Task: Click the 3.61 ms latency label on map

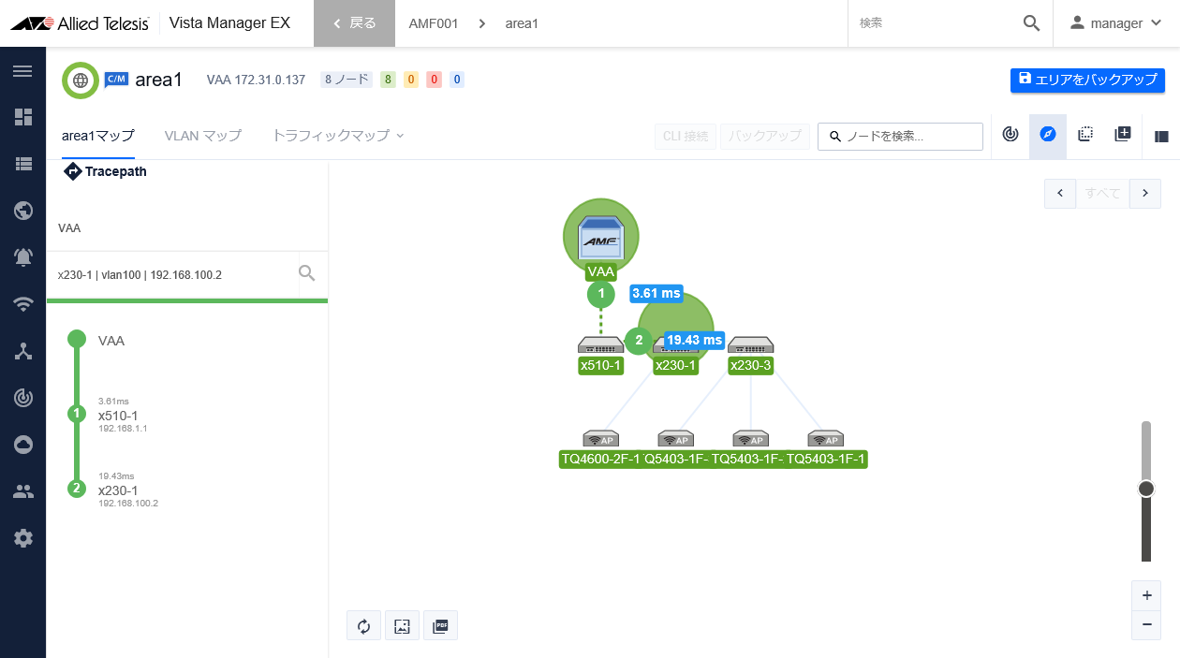Action: coord(656,293)
